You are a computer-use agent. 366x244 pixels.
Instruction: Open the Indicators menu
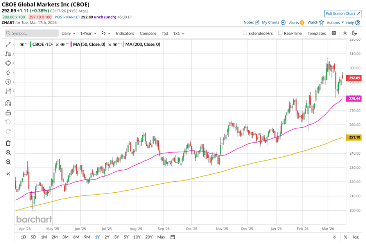coord(125,33)
